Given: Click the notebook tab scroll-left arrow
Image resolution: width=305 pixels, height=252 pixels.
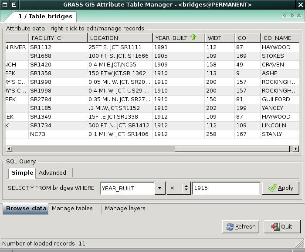Looking at the screenshot, I should pyautogui.click(x=285, y=16).
